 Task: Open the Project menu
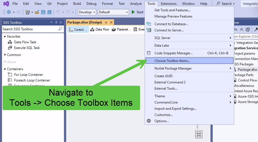pyautogui.click(x=62, y=4)
